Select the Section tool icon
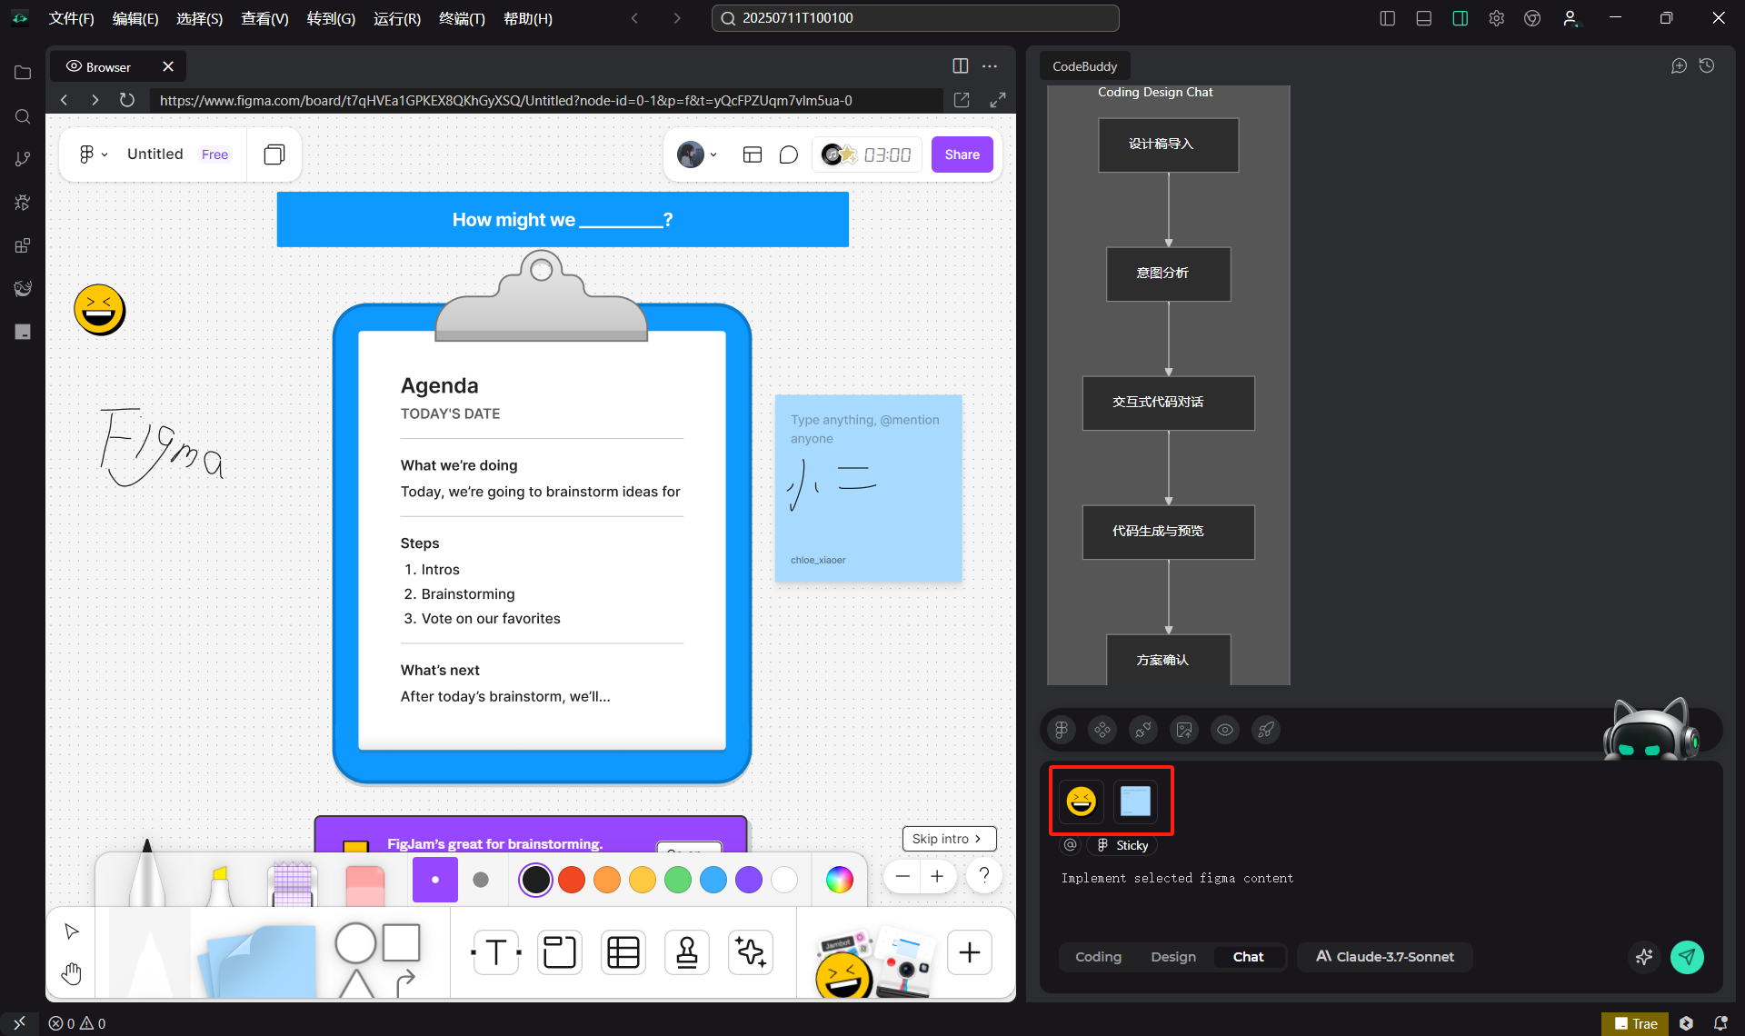1745x1036 pixels. tap(560, 952)
